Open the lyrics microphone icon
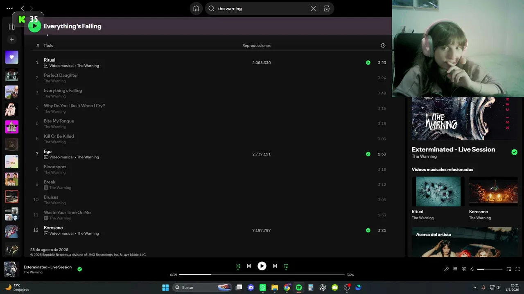 point(447,269)
